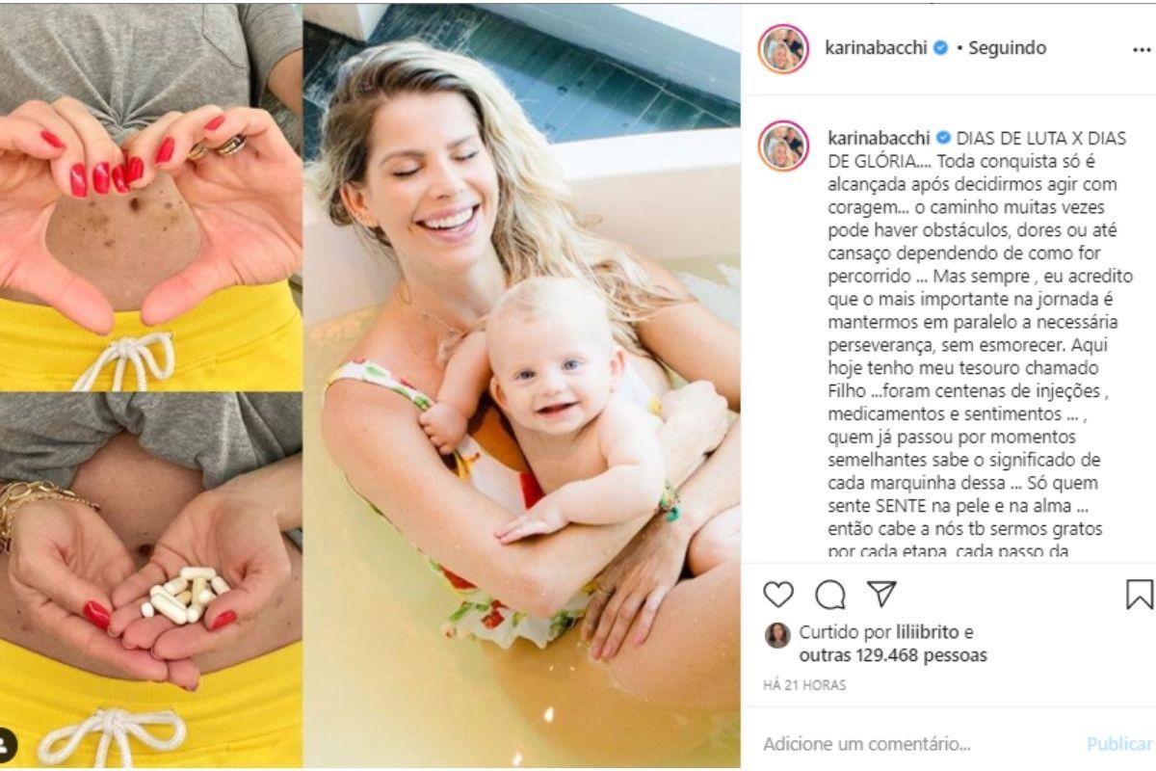Open lilibrito's small avatar next to likes
The height and width of the screenshot is (771, 1156).
pos(777,634)
